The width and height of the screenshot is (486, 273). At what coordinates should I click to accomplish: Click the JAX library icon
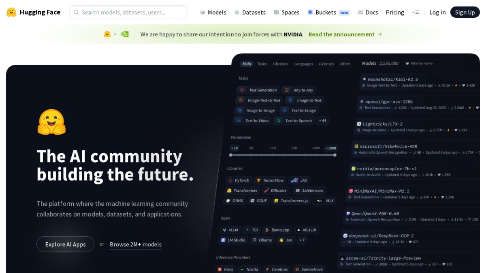click(294, 180)
